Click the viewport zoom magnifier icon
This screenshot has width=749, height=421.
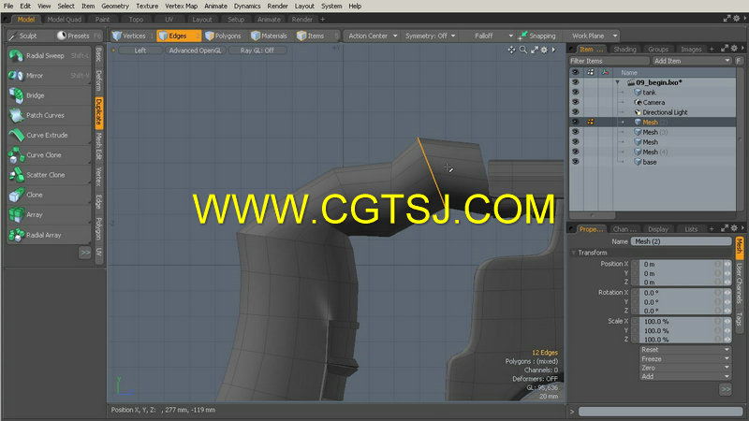(x=523, y=50)
